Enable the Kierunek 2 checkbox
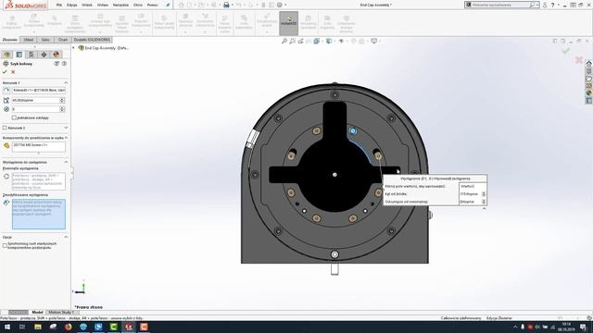Screen dimensions: 593x333 pos(5,128)
